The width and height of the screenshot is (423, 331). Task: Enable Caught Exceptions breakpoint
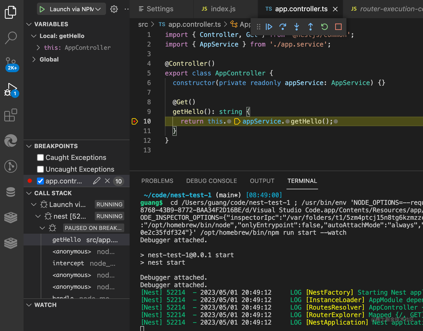[x=40, y=157]
